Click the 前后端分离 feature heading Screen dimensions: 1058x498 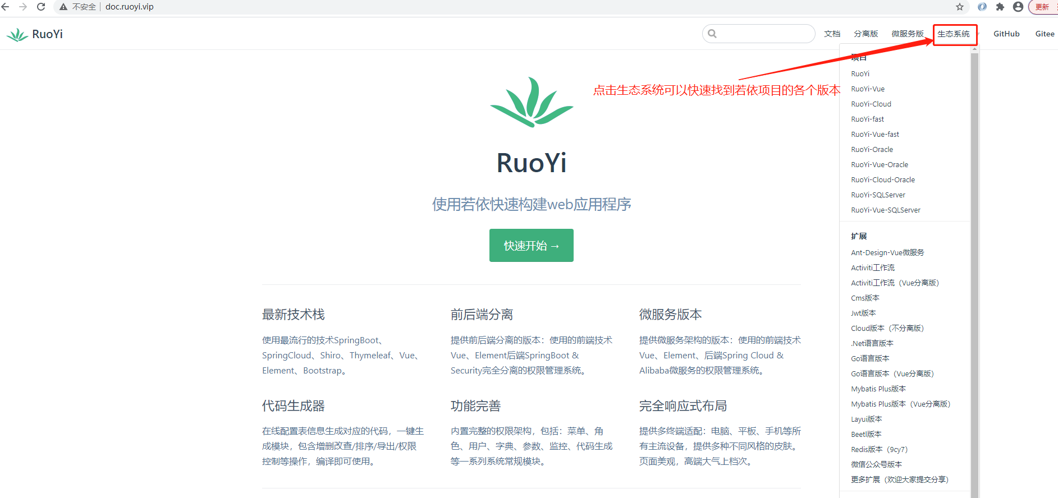click(x=482, y=315)
